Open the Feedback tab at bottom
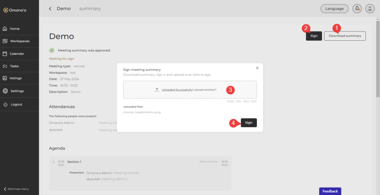This screenshot has width=380, height=195. [x=330, y=191]
